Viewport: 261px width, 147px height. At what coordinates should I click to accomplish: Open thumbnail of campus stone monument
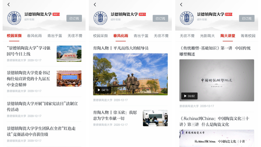click(69, 54)
